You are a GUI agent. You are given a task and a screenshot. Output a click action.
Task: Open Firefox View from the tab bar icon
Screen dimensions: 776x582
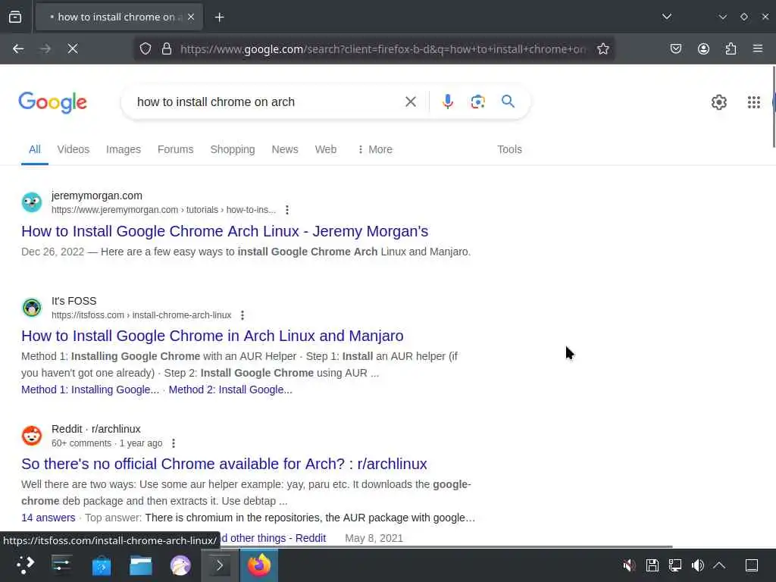tap(15, 17)
